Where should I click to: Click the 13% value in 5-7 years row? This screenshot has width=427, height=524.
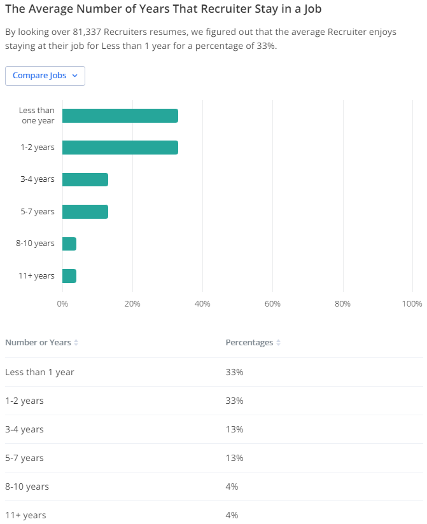pos(234,458)
